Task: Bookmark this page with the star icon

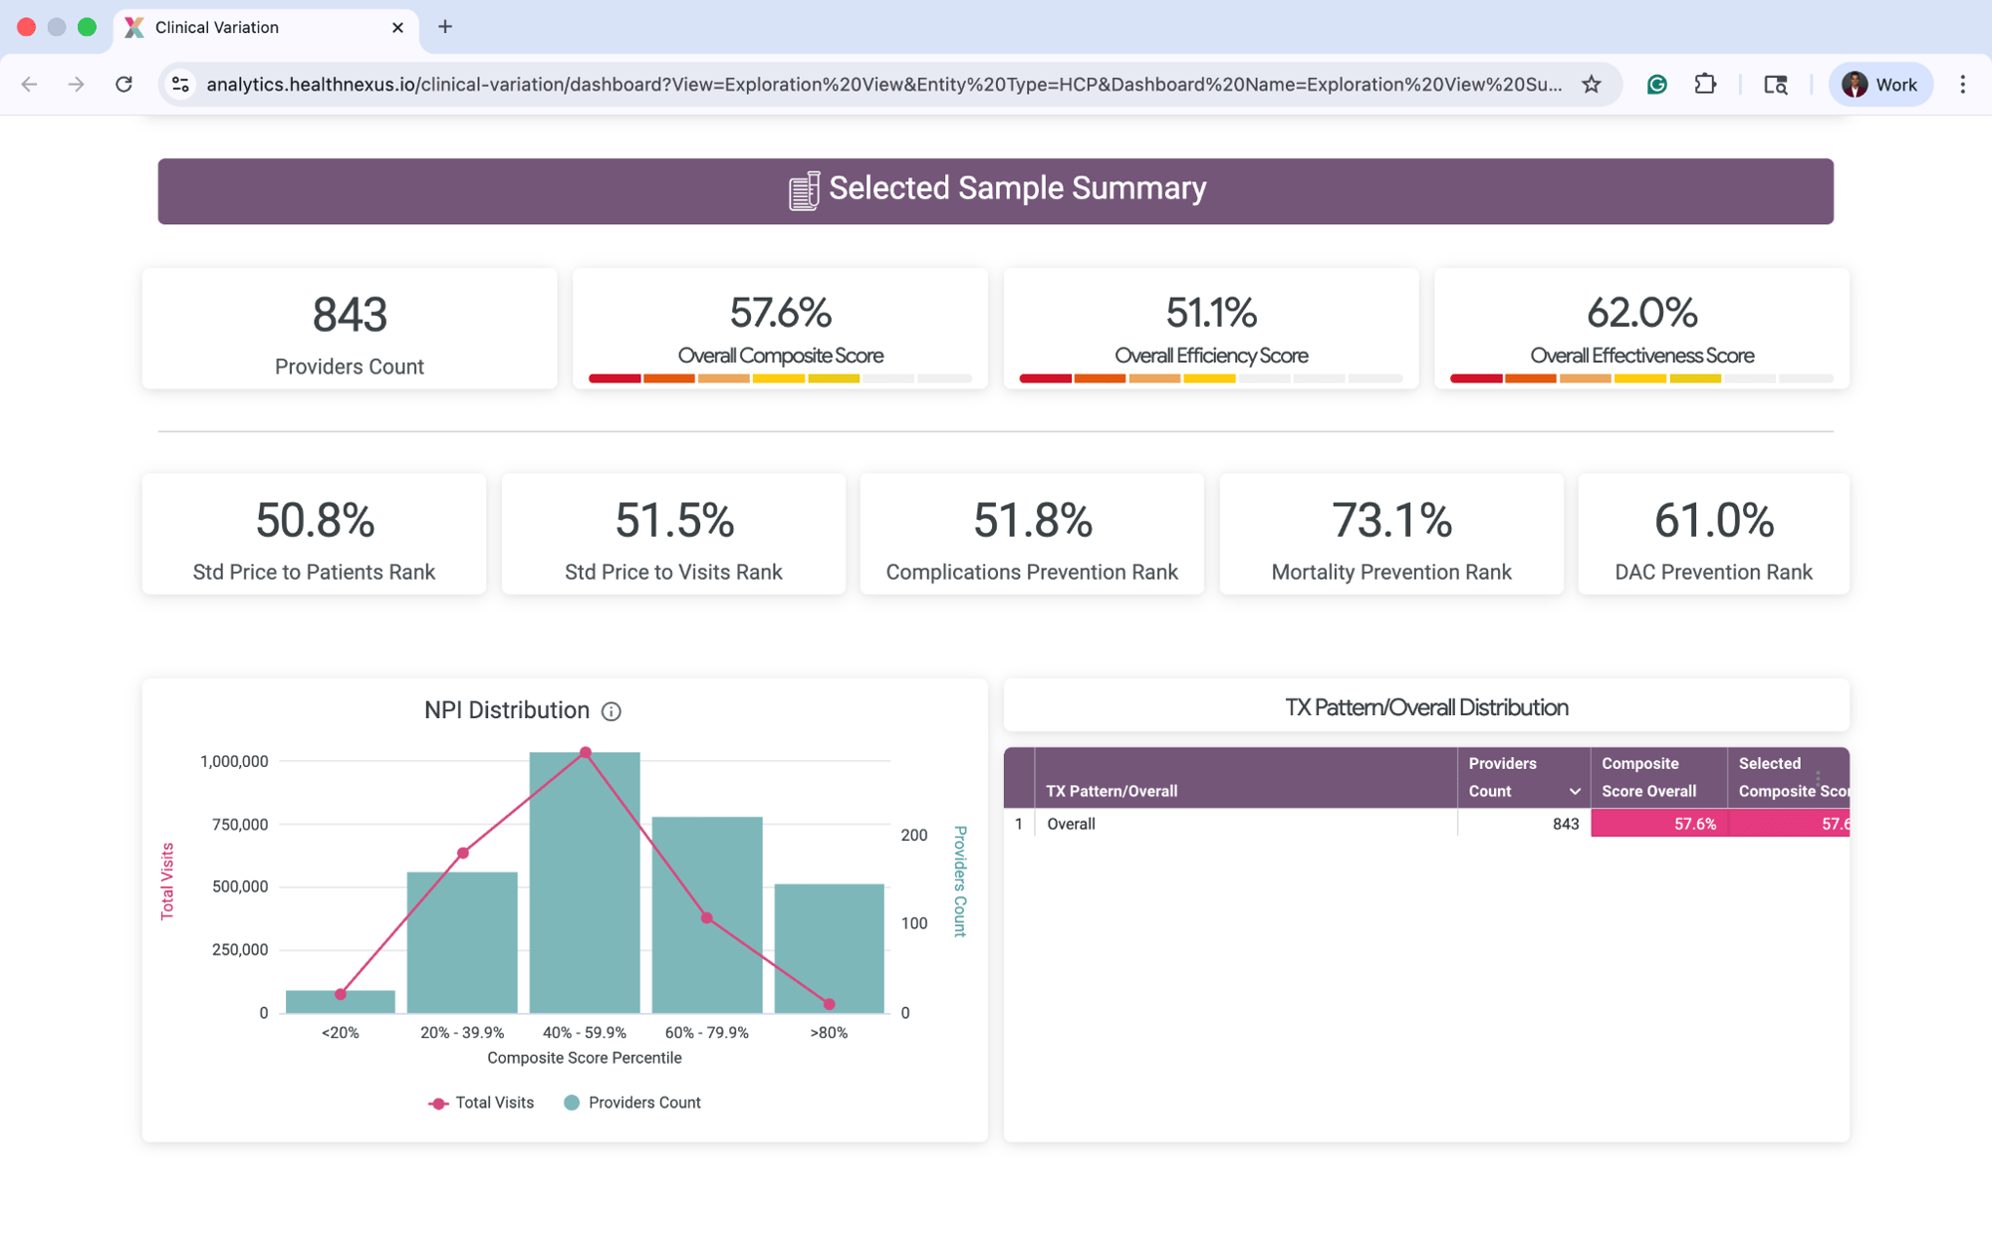Action: [1592, 85]
